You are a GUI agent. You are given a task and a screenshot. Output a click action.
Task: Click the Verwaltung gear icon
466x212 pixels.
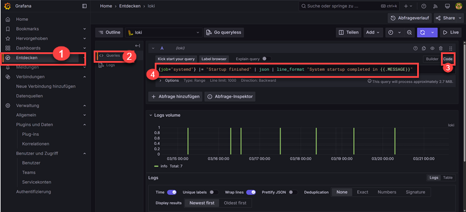point(8,106)
